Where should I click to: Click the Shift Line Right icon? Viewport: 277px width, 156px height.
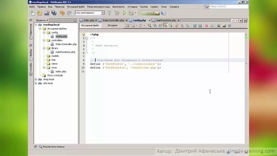coord(200,26)
